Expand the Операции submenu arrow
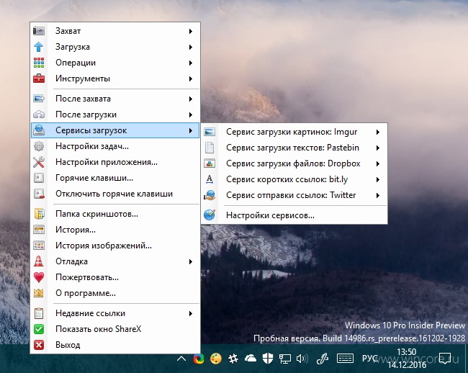Image resolution: width=468 pixels, height=373 pixels. pyautogui.click(x=191, y=63)
